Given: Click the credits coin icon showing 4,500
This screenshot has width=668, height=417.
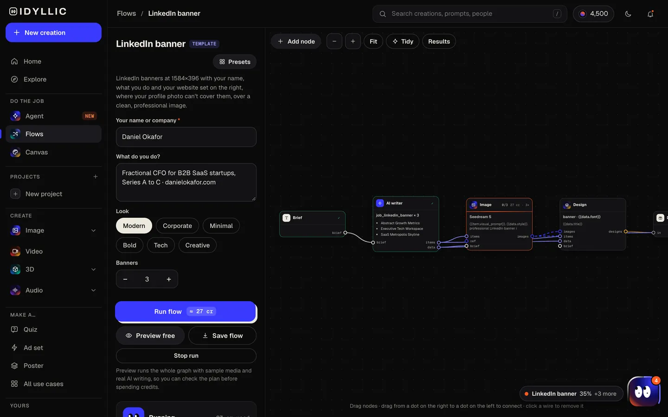Looking at the screenshot, I should tap(583, 14).
